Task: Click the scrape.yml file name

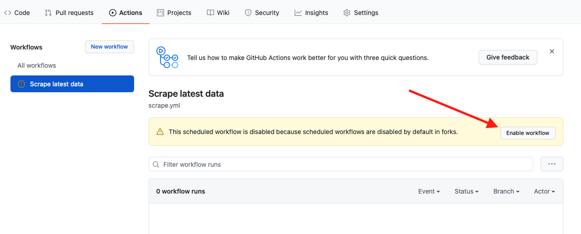Action: click(x=165, y=105)
